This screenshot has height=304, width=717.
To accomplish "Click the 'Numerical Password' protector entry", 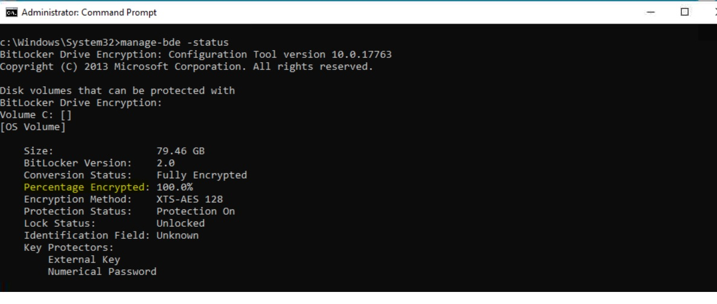I will 102,271.
